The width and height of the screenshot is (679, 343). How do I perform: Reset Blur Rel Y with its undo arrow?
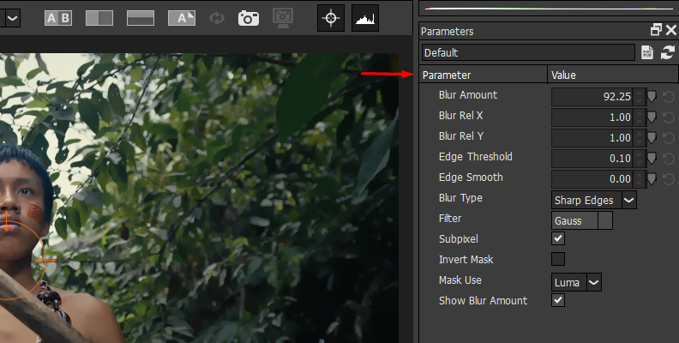click(x=669, y=138)
